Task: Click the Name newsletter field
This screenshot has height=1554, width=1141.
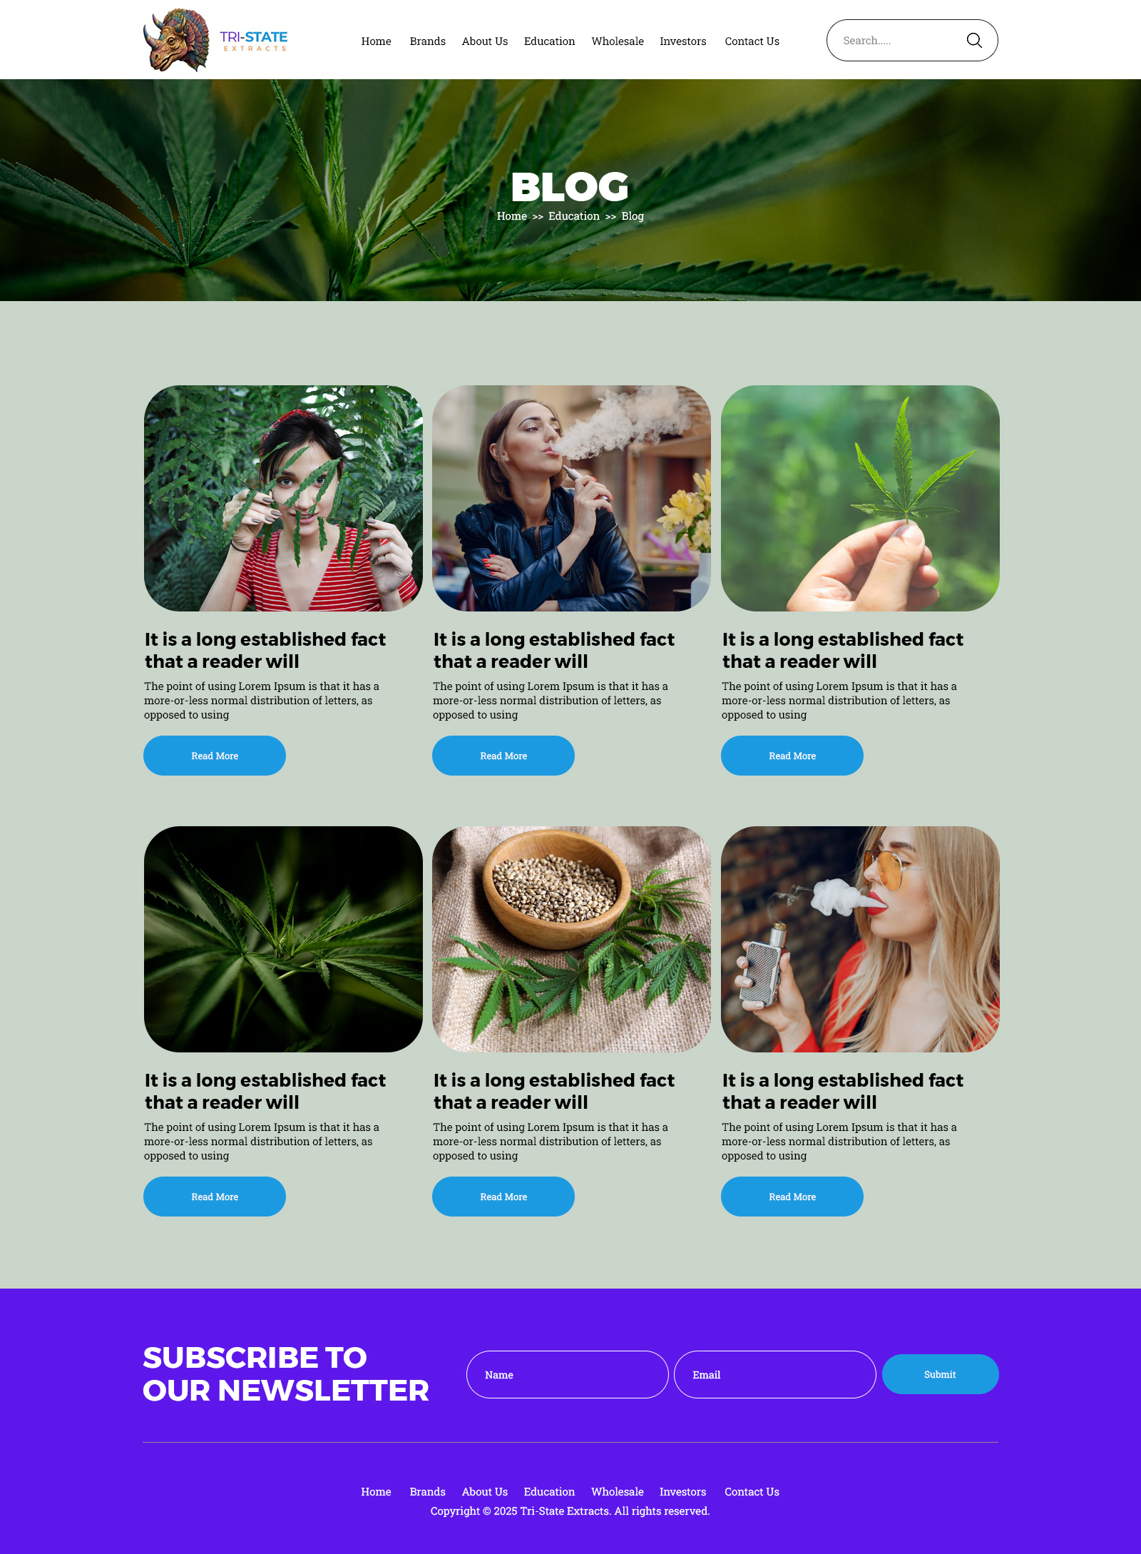Action: click(x=568, y=1374)
